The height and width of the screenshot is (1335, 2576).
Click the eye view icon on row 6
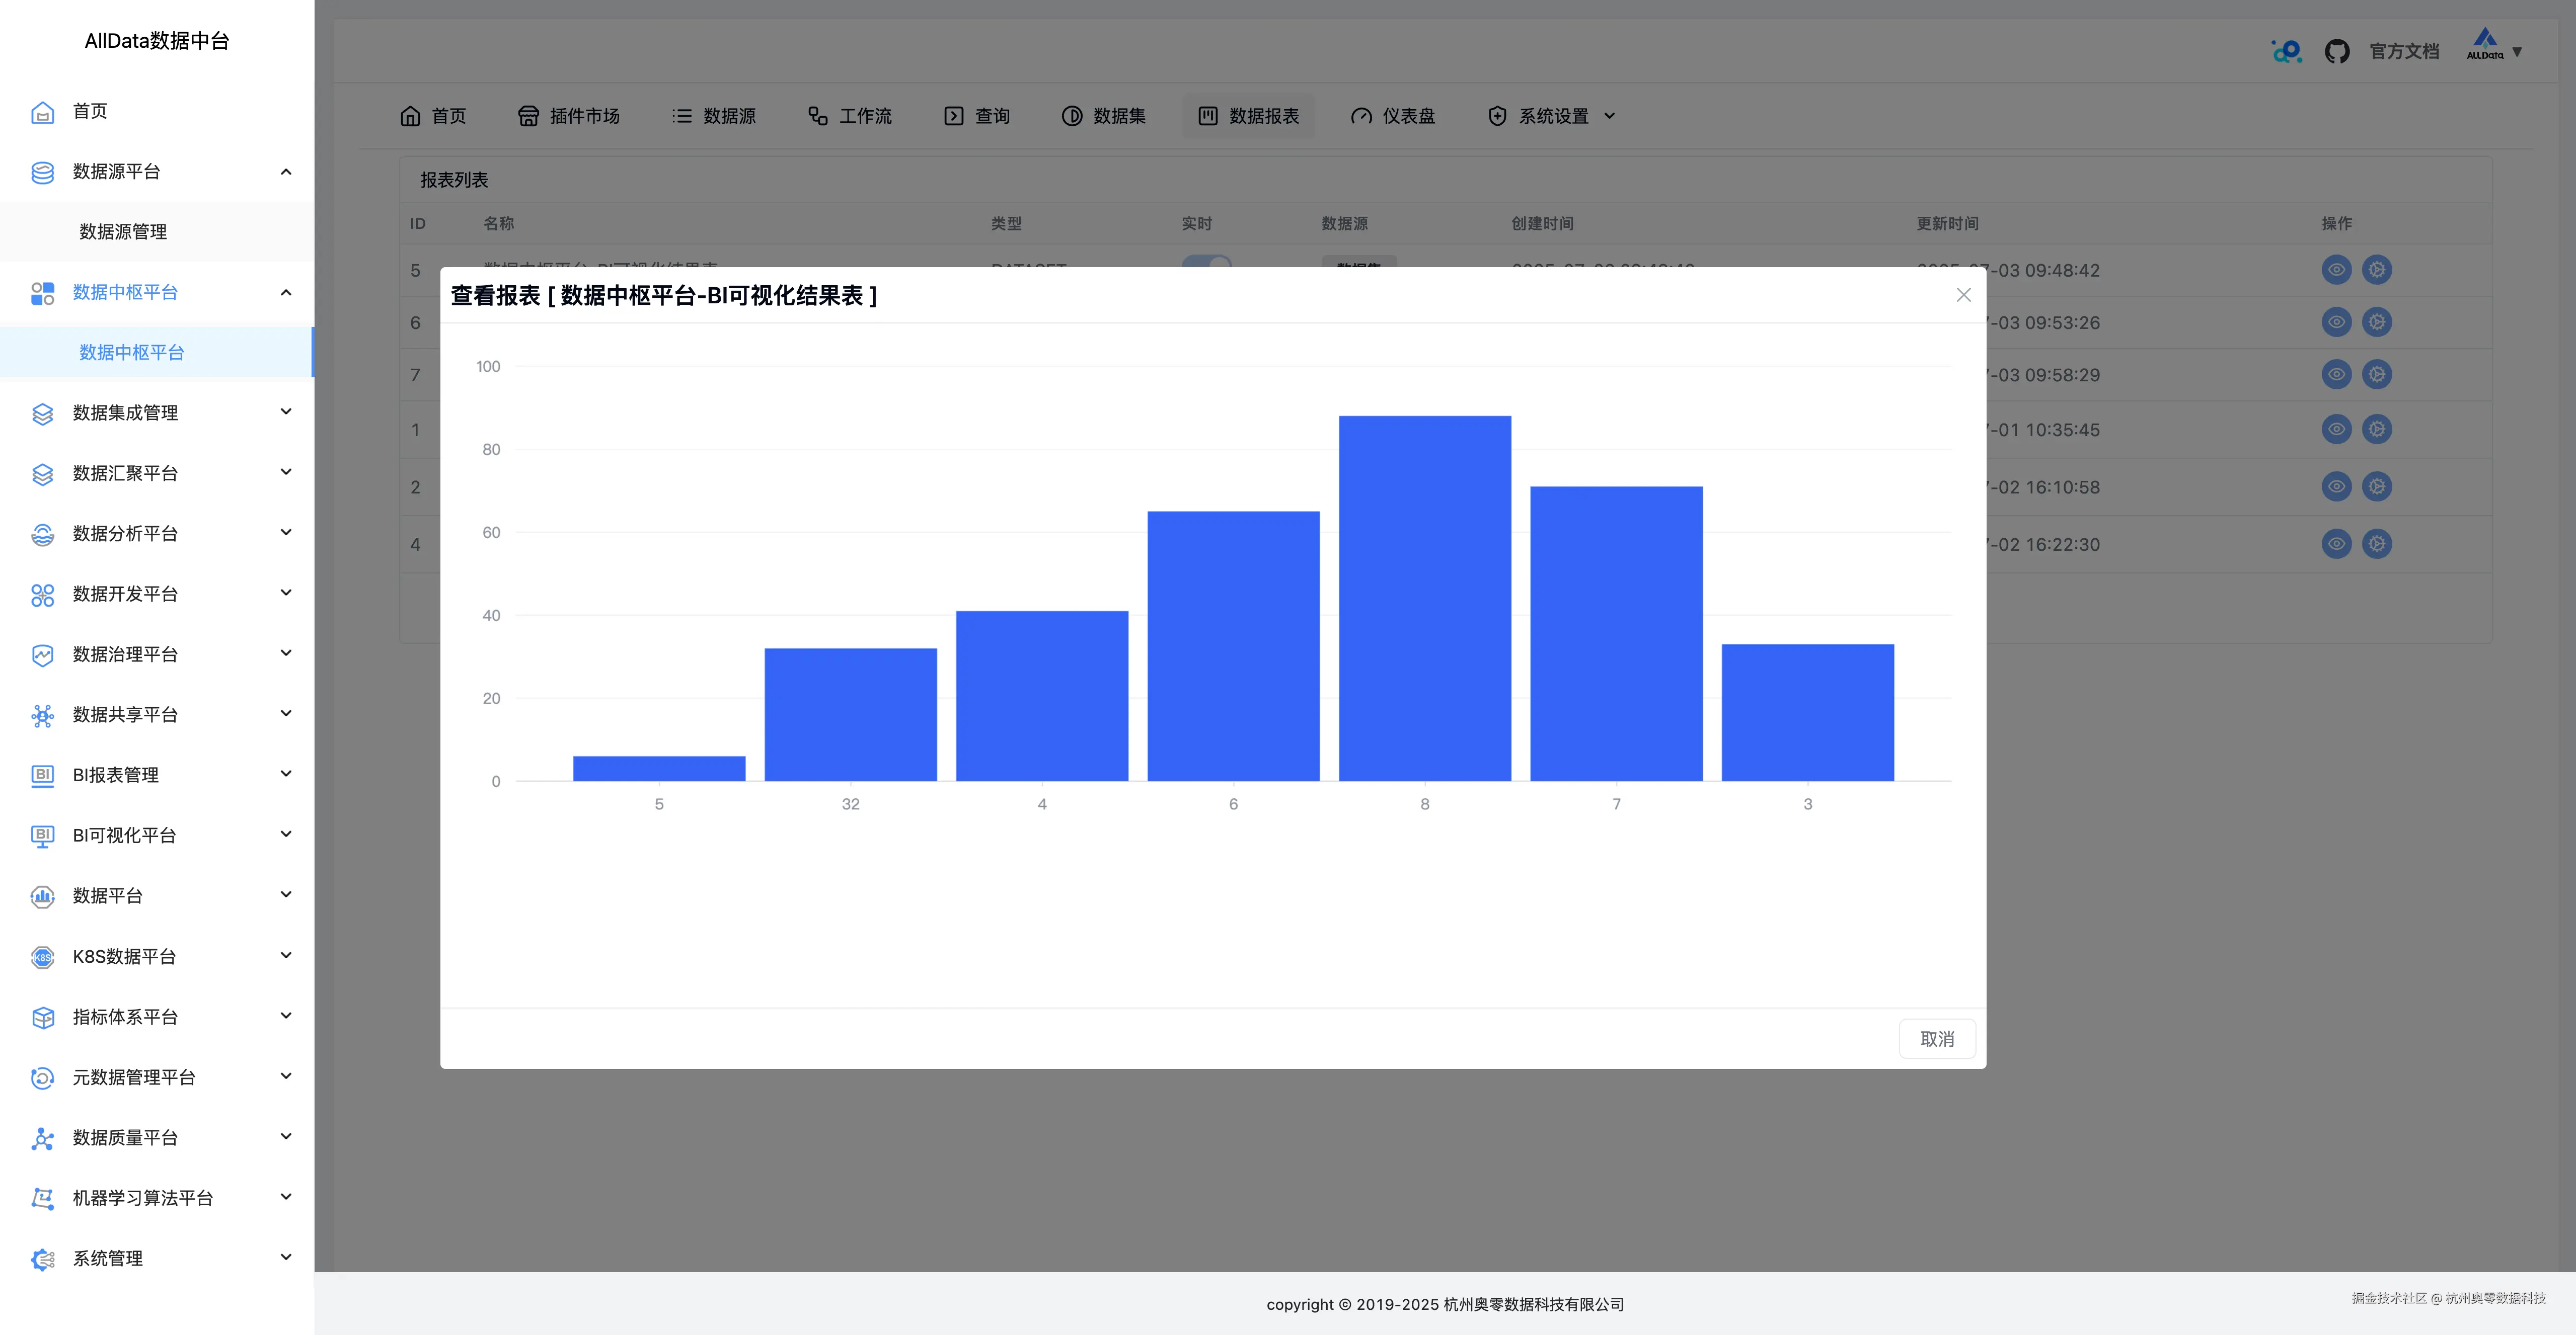[2336, 322]
